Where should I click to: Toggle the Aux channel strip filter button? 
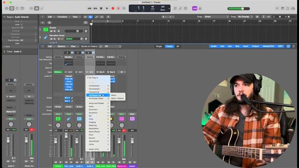point(230,46)
